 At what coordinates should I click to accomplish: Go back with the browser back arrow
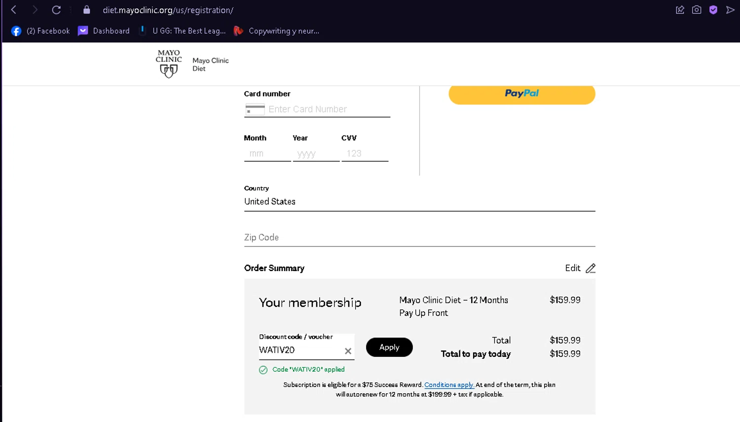pos(14,10)
